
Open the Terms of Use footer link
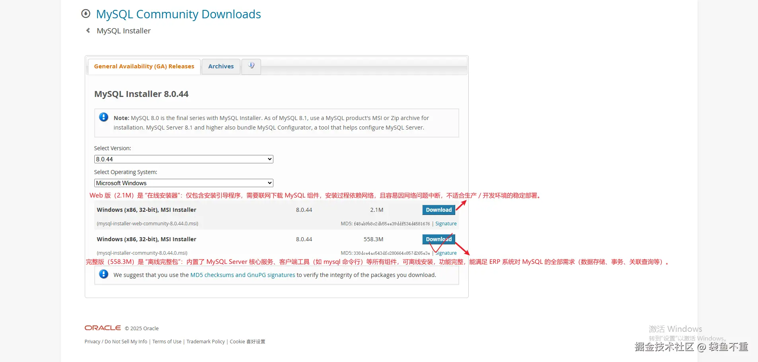(167, 342)
